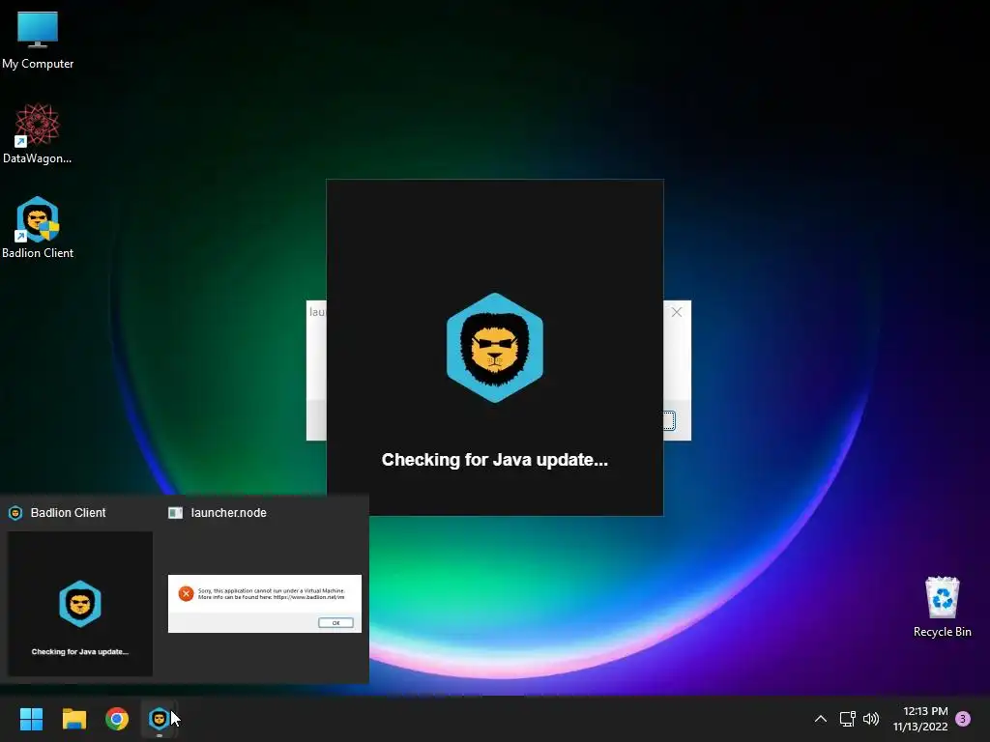The width and height of the screenshot is (990, 742).
Task: Open the My Computer desktop icon
Action: (x=38, y=41)
